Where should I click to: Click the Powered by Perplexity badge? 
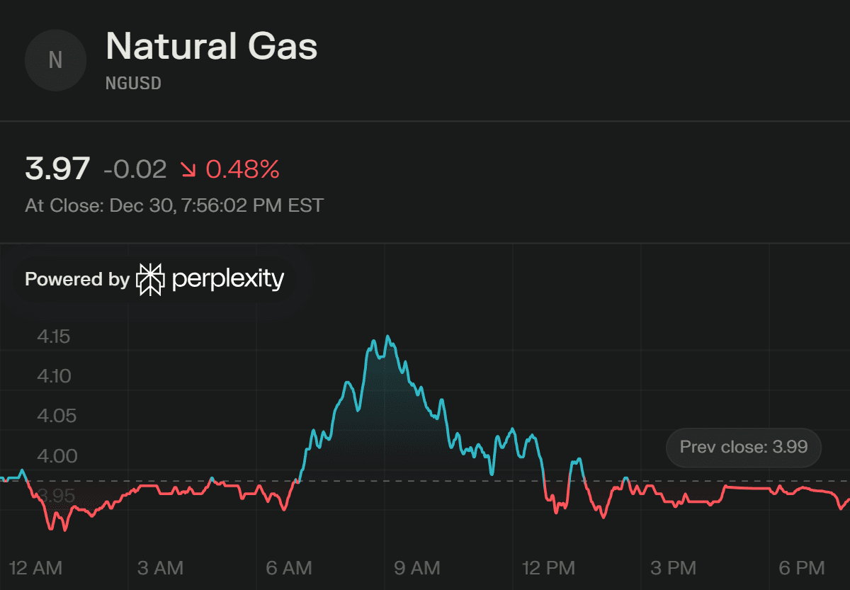154,279
